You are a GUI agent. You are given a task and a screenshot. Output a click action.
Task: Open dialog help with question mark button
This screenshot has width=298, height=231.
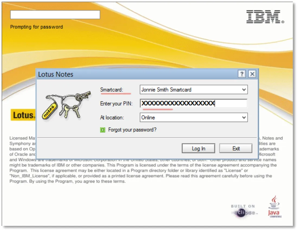[x=242, y=74]
